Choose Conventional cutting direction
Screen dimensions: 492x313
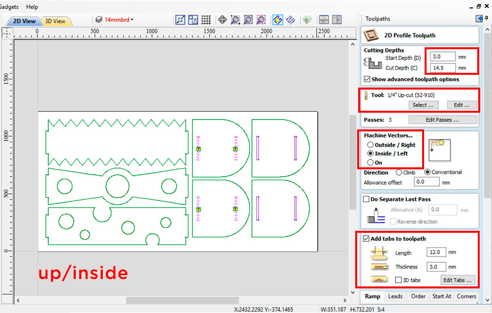pos(428,172)
